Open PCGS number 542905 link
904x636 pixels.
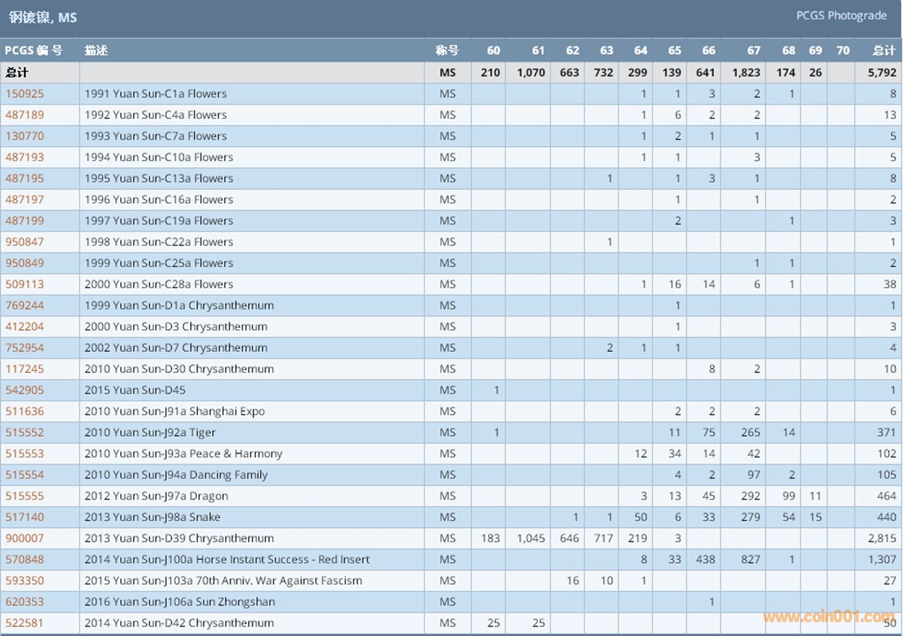pos(24,390)
